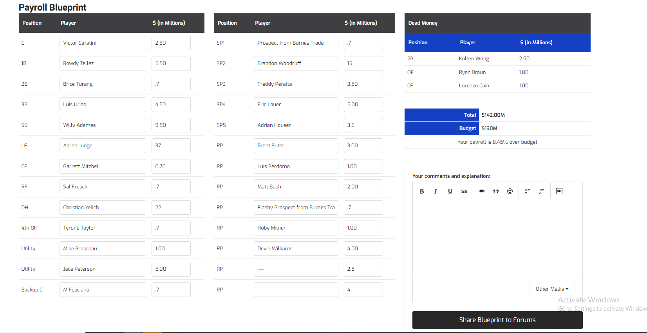647x333 pixels.
Task: Insert a hyperlink using the link icon
Action: point(482,191)
